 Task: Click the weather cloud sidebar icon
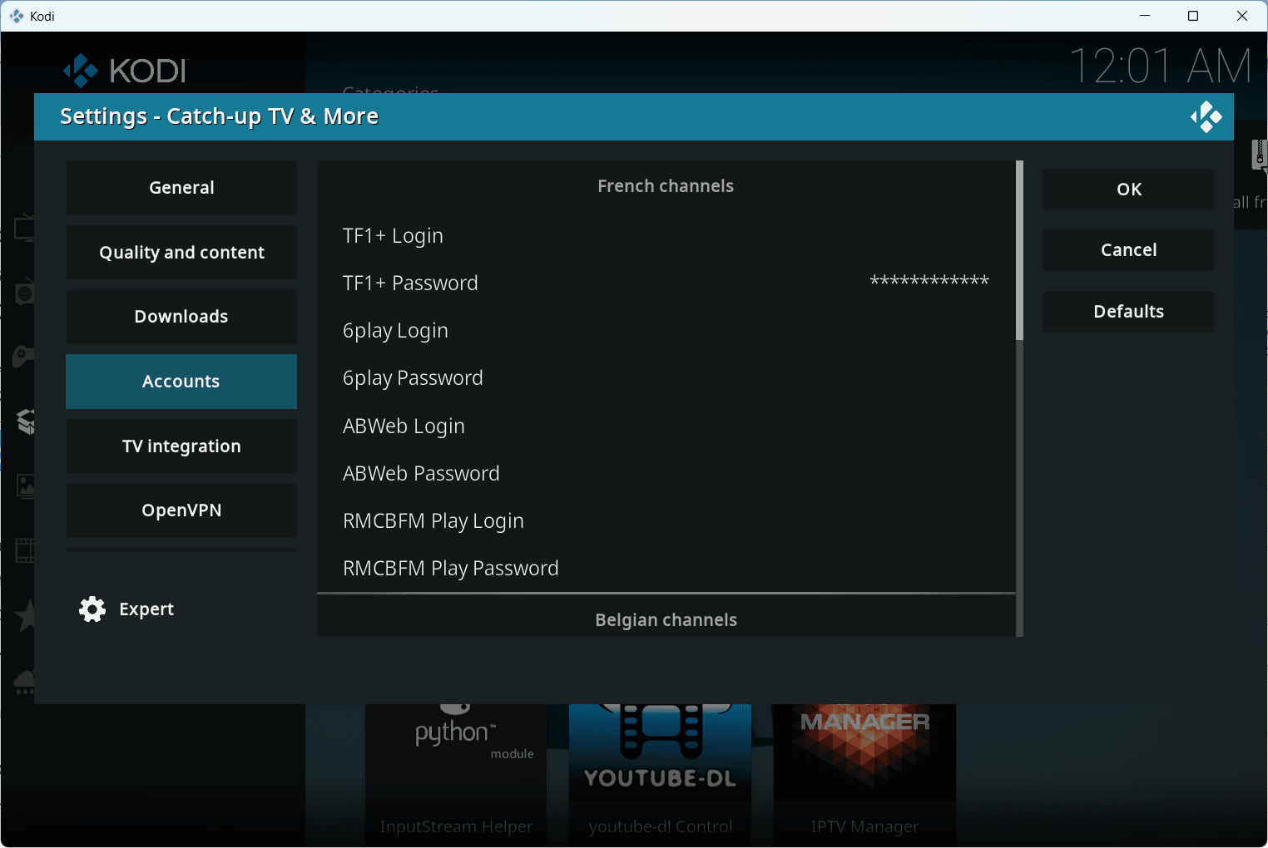coord(24,682)
